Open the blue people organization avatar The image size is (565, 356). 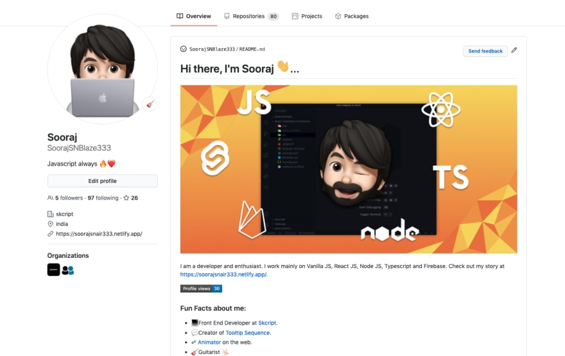68,270
